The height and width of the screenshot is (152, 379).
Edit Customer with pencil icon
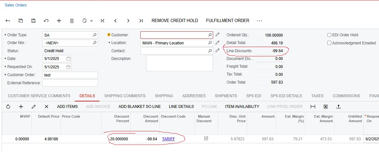coord(218,35)
